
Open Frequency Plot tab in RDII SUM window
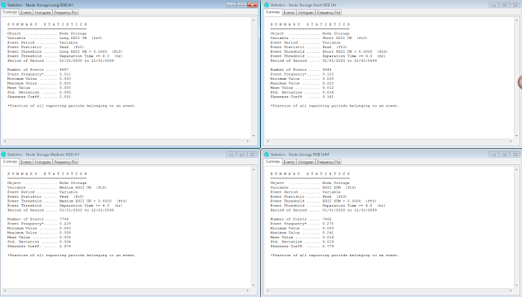click(x=329, y=162)
